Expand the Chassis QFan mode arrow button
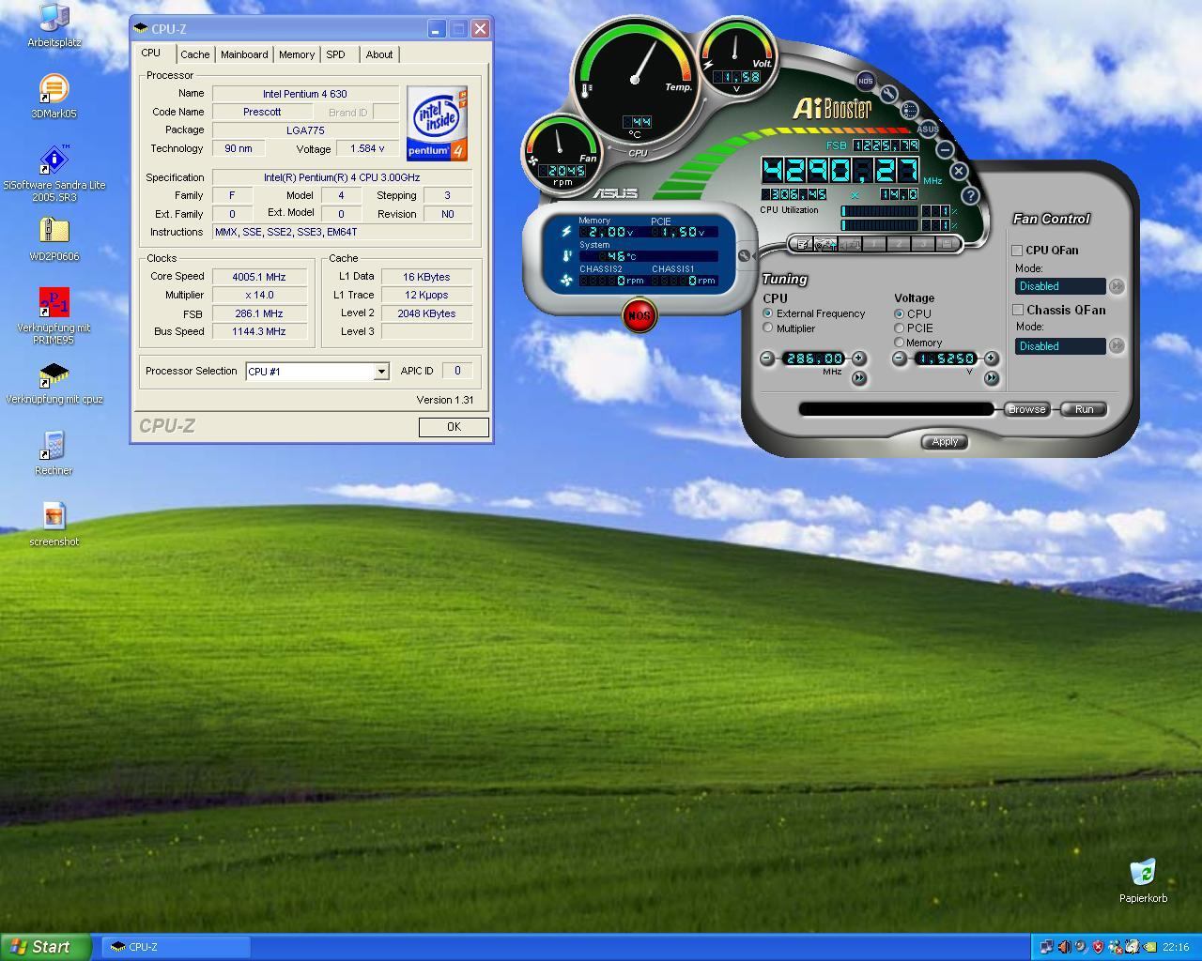This screenshot has height=961, width=1202. click(1117, 345)
